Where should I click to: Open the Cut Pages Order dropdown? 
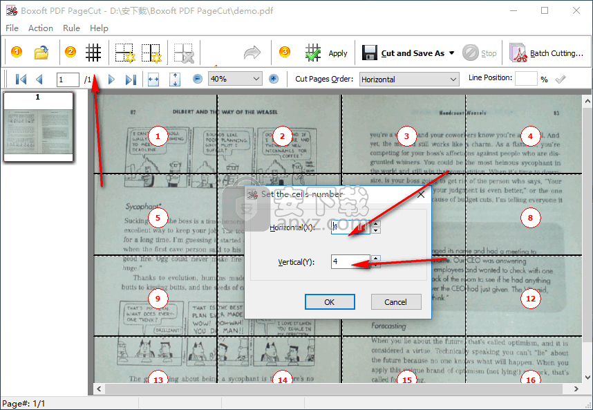[x=409, y=79]
